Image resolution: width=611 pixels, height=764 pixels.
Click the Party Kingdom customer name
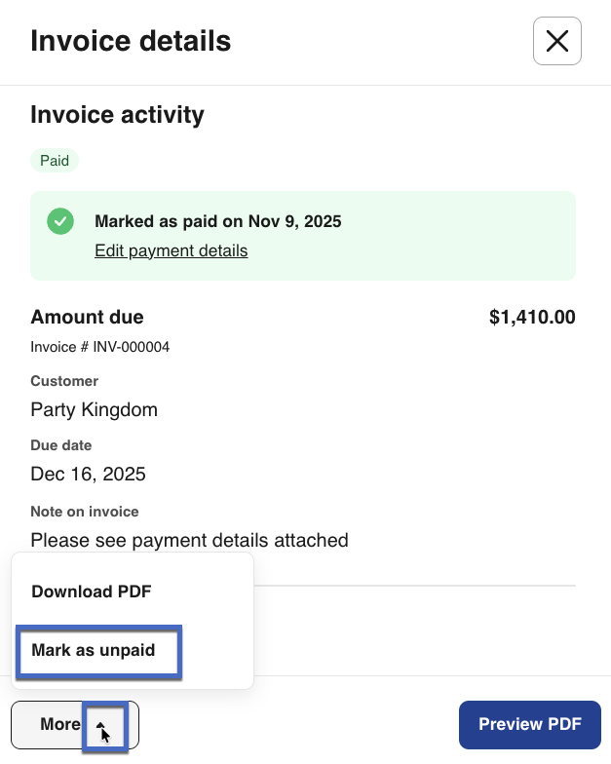[x=94, y=409]
